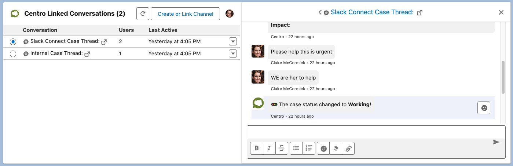The width and height of the screenshot is (513, 166).
Task: Open thread in new window from header icon
Action: (420, 12)
